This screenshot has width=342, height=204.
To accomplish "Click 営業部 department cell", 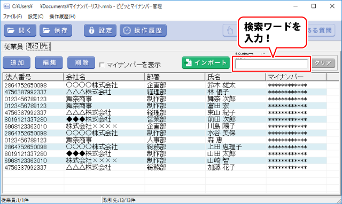I will [x=157, y=119].
